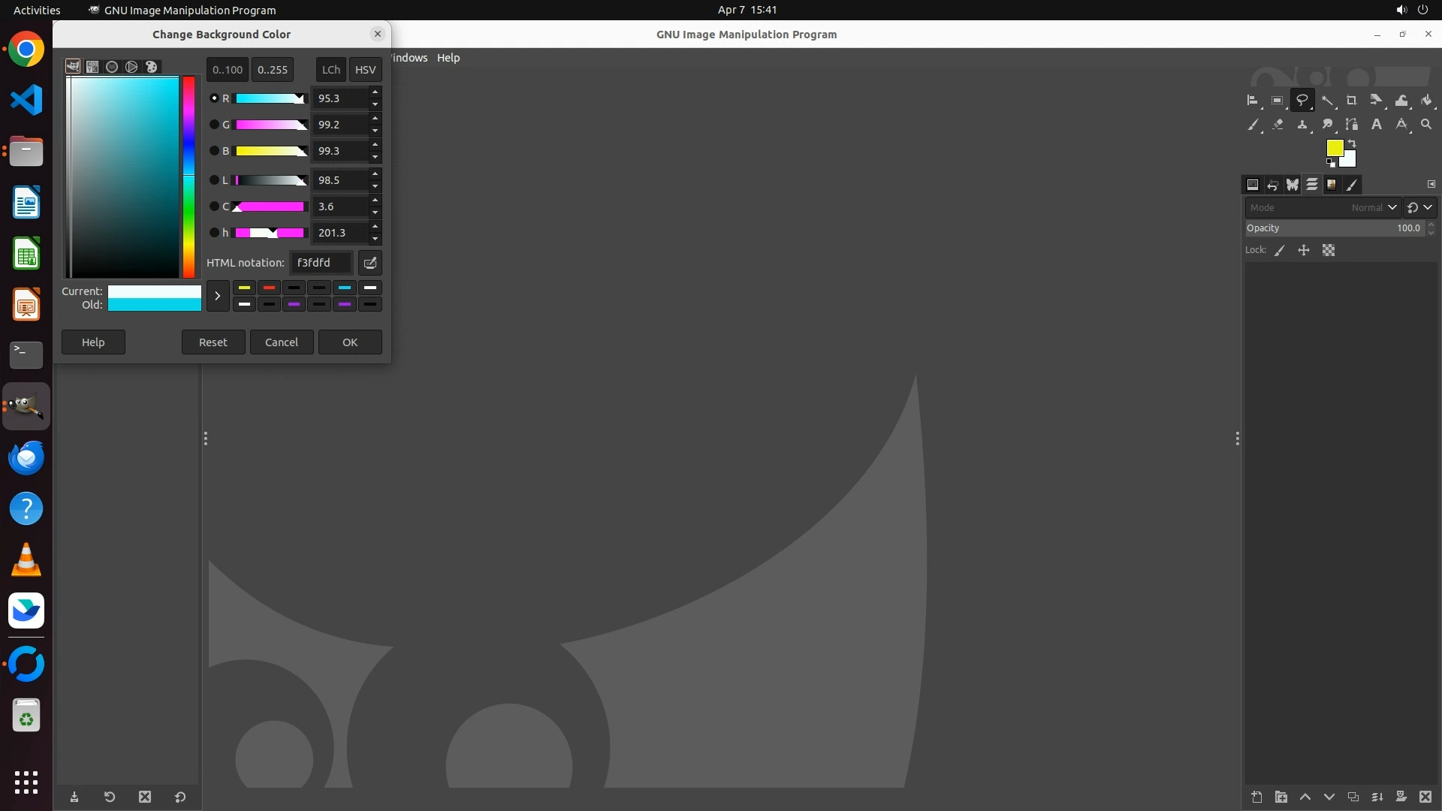
Task: Select the G channel radio button
Action: 214,125
